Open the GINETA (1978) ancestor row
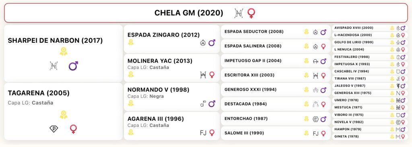 370,137
